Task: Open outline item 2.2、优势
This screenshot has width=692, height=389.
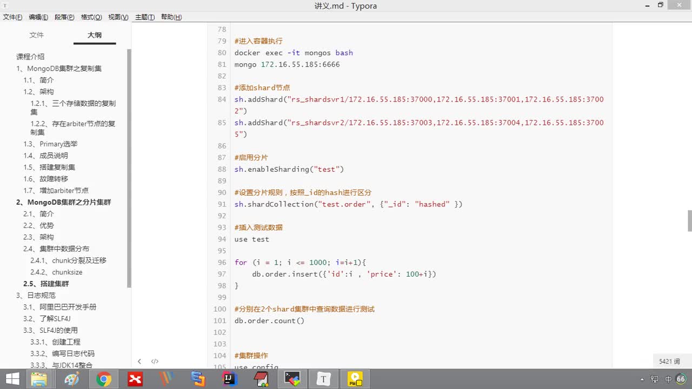Action: (38, 225)
